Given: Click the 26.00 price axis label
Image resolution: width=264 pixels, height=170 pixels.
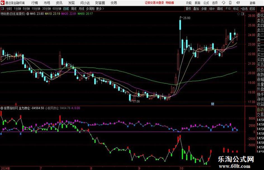Looking at the screenshot, I should (x=251, y=16).
